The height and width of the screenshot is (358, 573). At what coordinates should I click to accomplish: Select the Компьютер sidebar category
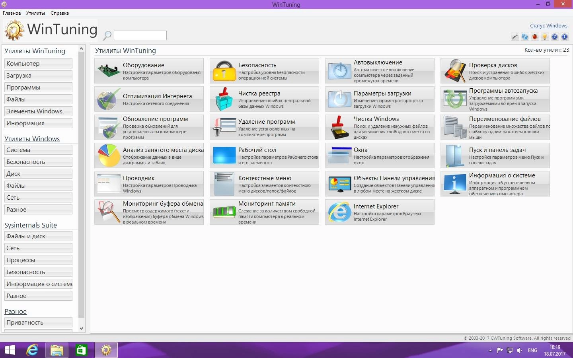(38, 64)
